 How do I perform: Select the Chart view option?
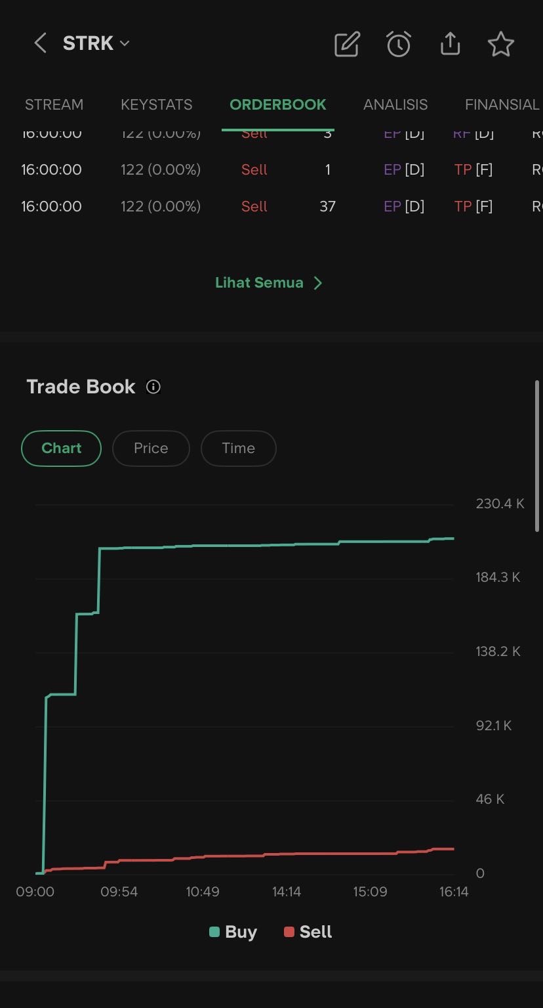[x=62, y=449]
